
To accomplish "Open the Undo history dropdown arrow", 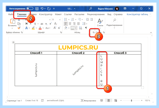I will 45,9.
